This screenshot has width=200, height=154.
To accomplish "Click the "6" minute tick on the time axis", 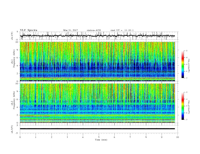I will pos(114,137).
